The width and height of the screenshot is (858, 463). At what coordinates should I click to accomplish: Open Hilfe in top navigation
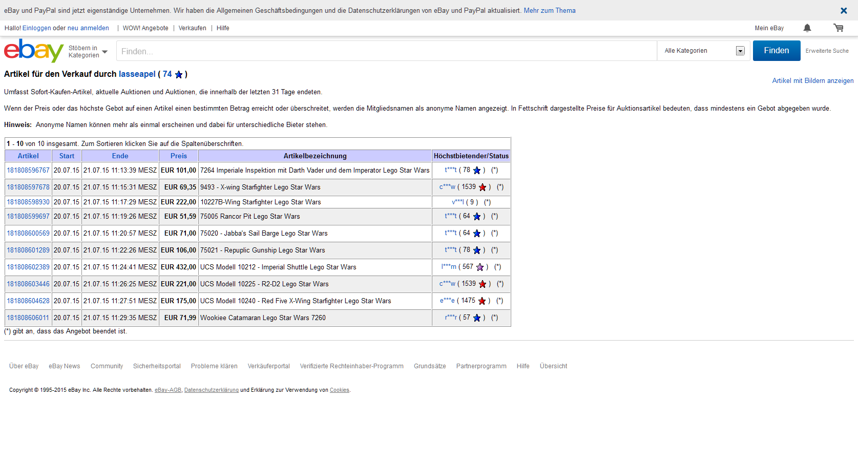[x=223, y=28]
